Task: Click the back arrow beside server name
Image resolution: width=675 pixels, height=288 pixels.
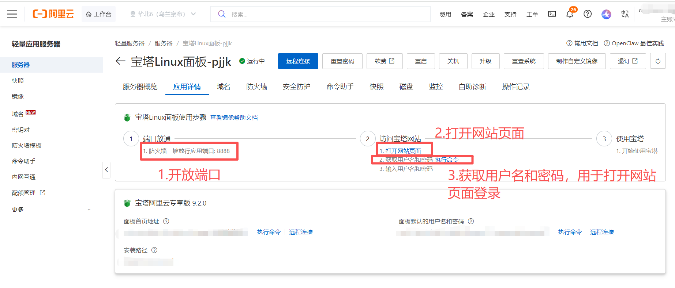Action: pos(120,61)
